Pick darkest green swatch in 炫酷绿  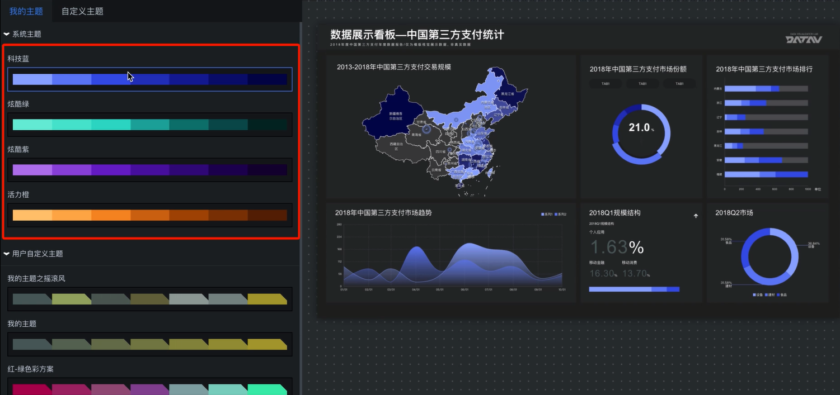(268, 125)
